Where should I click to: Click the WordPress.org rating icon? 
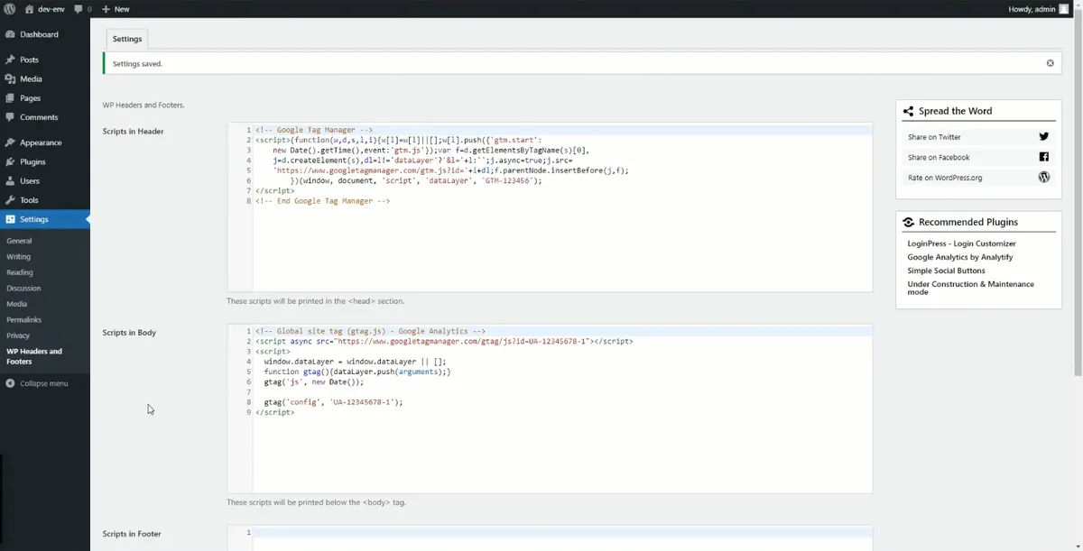pyautogui.click(x=1044, y=178)
